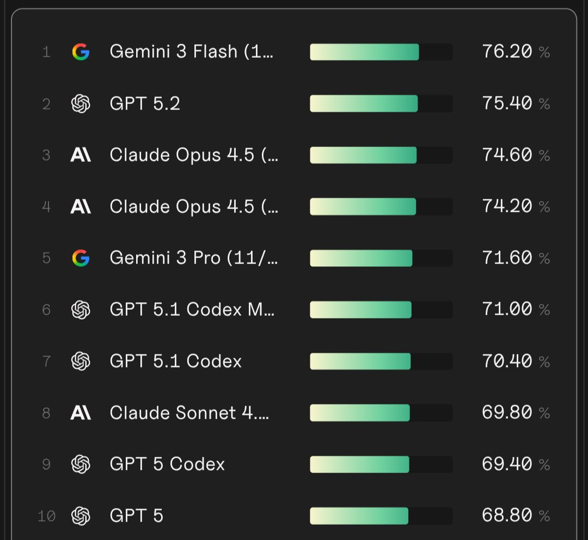Click the Google logo beside Gemini 3 Flash
This screenshot has height=540, width=588.
[x=81, y=52]
